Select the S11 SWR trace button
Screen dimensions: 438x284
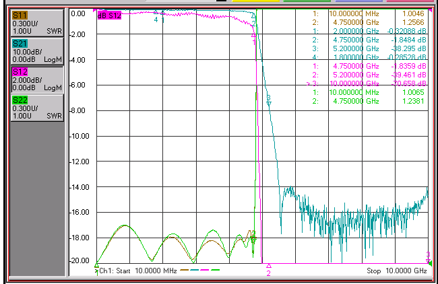click(37, 23)
